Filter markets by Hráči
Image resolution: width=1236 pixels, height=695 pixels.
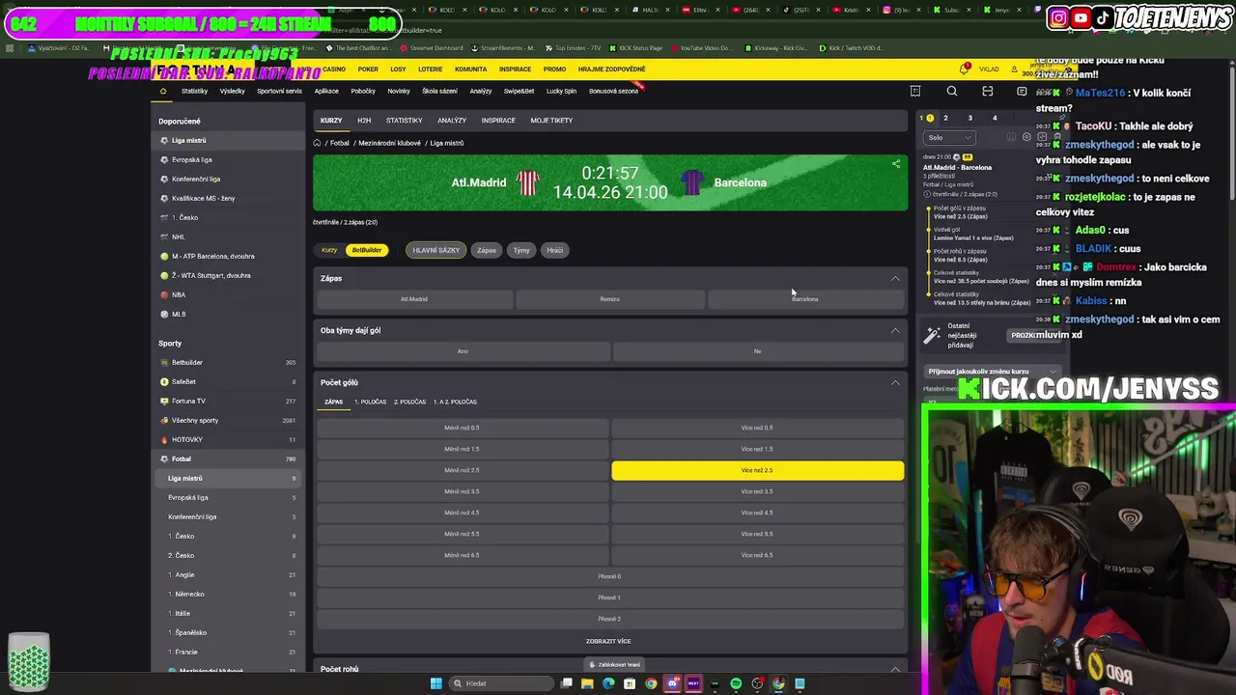tap(554, 250)
